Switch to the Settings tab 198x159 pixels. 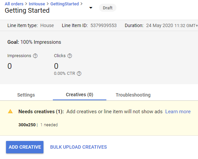pos(26,95)
